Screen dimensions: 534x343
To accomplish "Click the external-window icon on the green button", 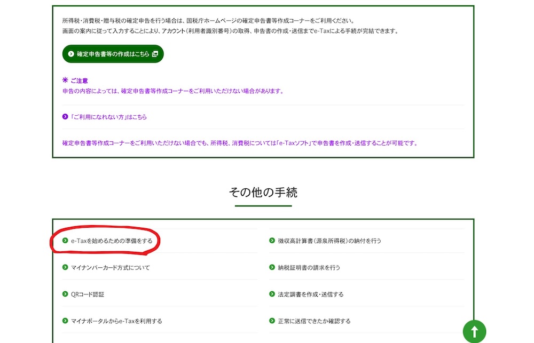I will (x=155, y=54).
